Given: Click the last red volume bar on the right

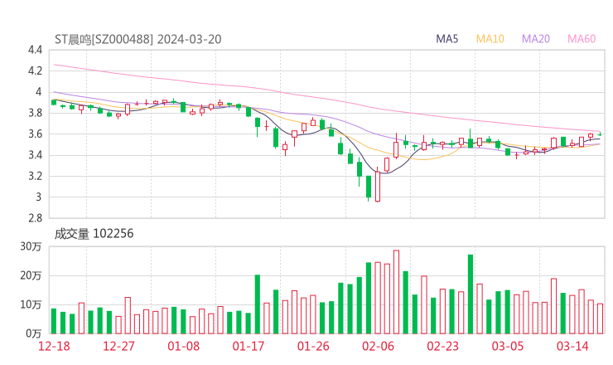Looking at the screenshot, I should [x=600, y=319].
